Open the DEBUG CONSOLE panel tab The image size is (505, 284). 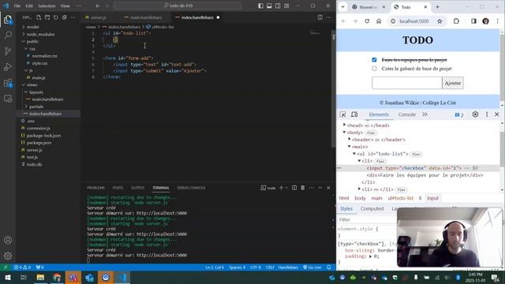tap(191, 188)
